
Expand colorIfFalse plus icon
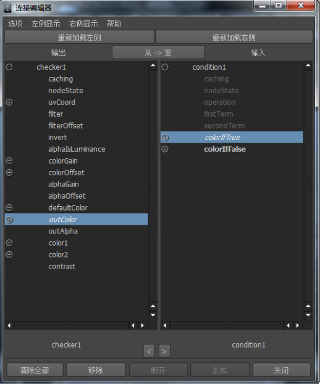[x=165, y=149]
